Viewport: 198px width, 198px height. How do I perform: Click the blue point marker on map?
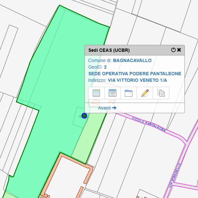(x=84, y=115)
